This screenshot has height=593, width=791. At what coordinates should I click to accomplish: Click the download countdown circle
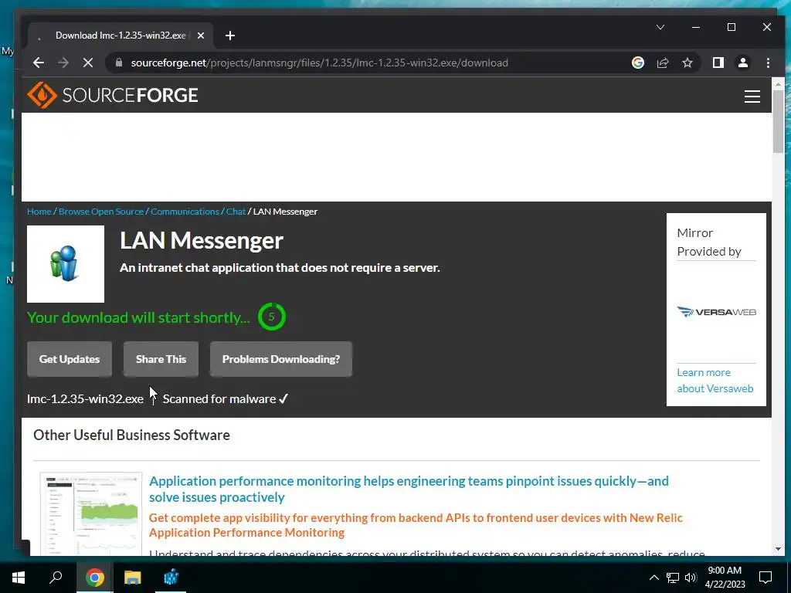tap(271, 317)
